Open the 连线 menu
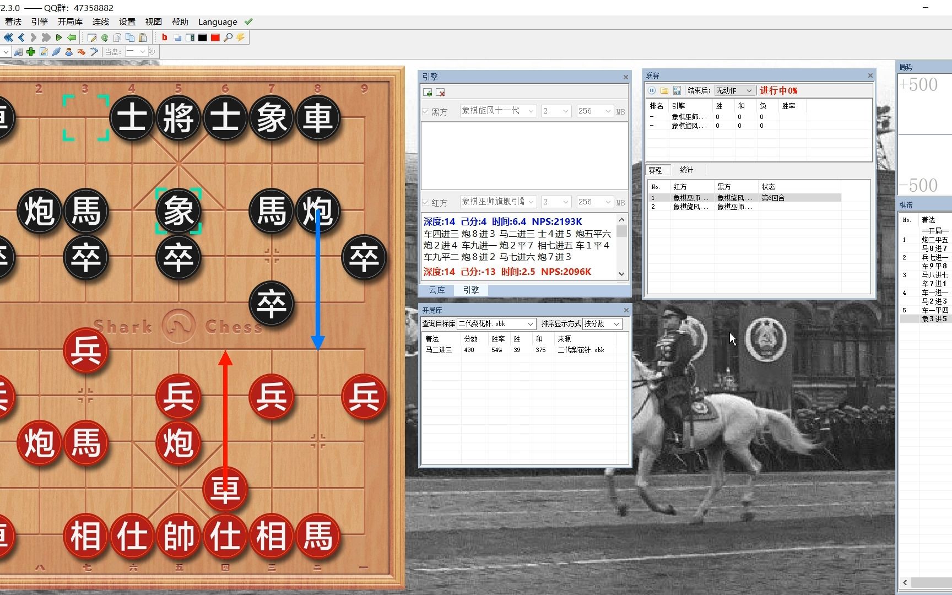Viewport: 952px width, 595px height. [101, 22]
